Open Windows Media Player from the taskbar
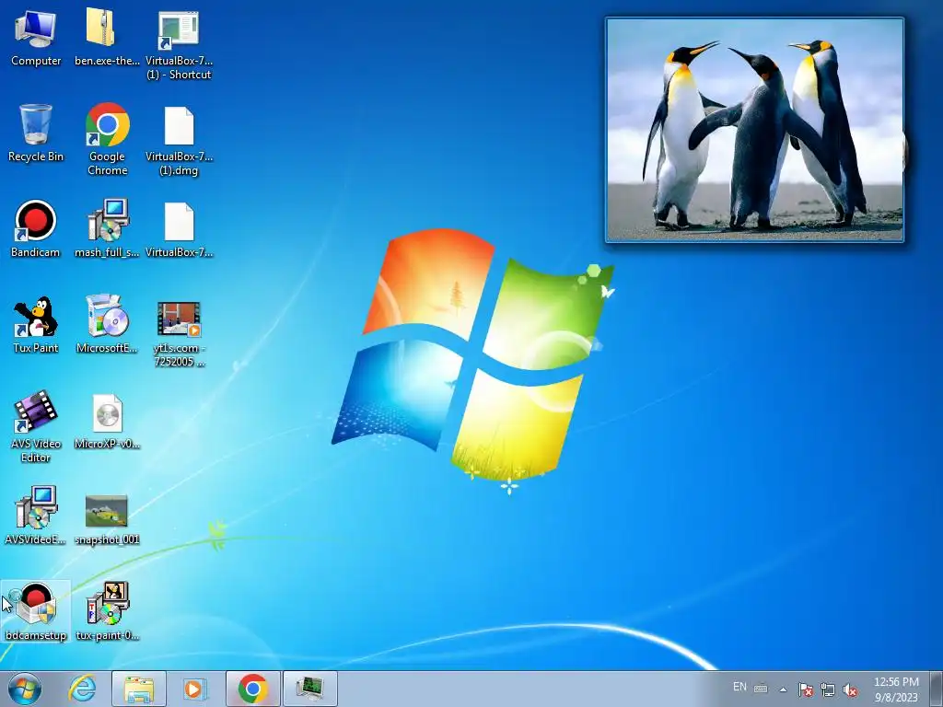The image size is (943, 707). [194, 689]
